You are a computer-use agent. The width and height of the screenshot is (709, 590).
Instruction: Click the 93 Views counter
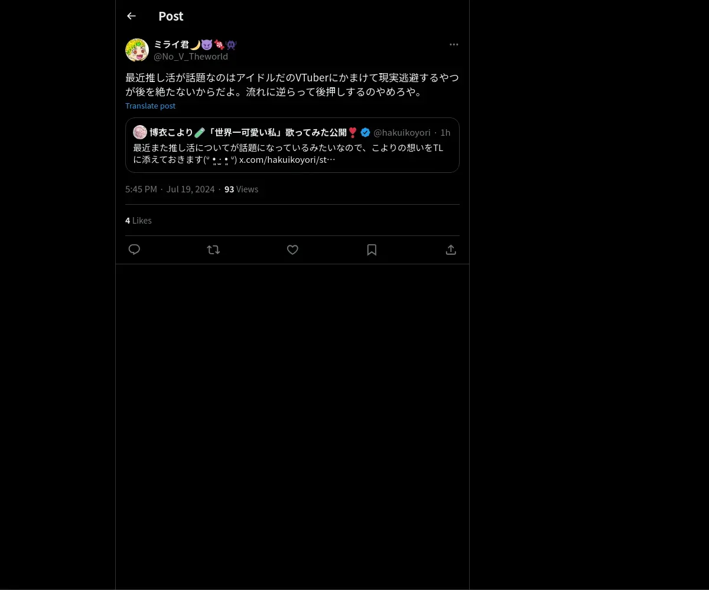pos(241,189)
